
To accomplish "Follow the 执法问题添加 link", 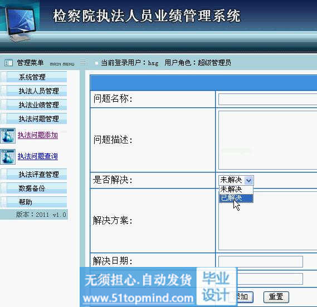I will (38, 135).
